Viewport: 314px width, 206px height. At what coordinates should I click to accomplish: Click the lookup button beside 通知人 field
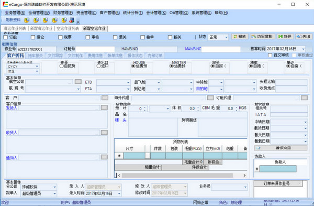104,157
